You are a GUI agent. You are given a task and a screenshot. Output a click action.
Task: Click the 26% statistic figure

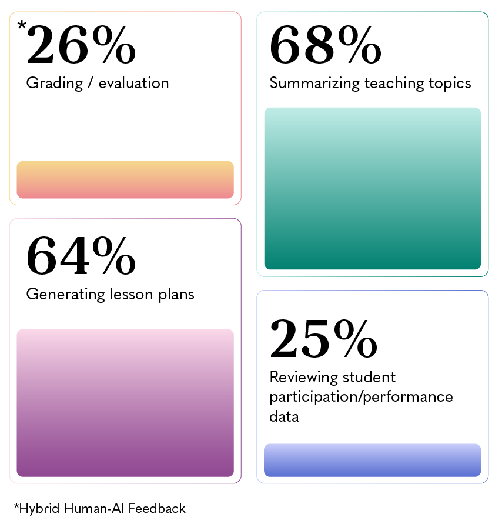[x=81, y=46]
